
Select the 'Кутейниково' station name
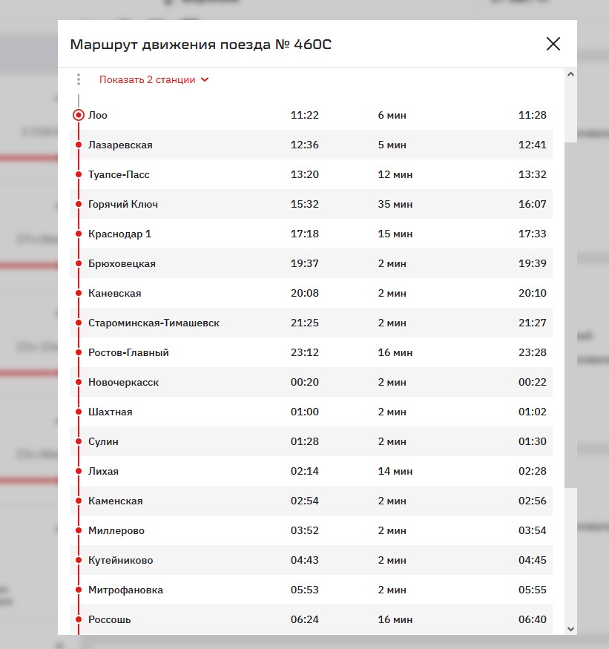coord(121,560)
